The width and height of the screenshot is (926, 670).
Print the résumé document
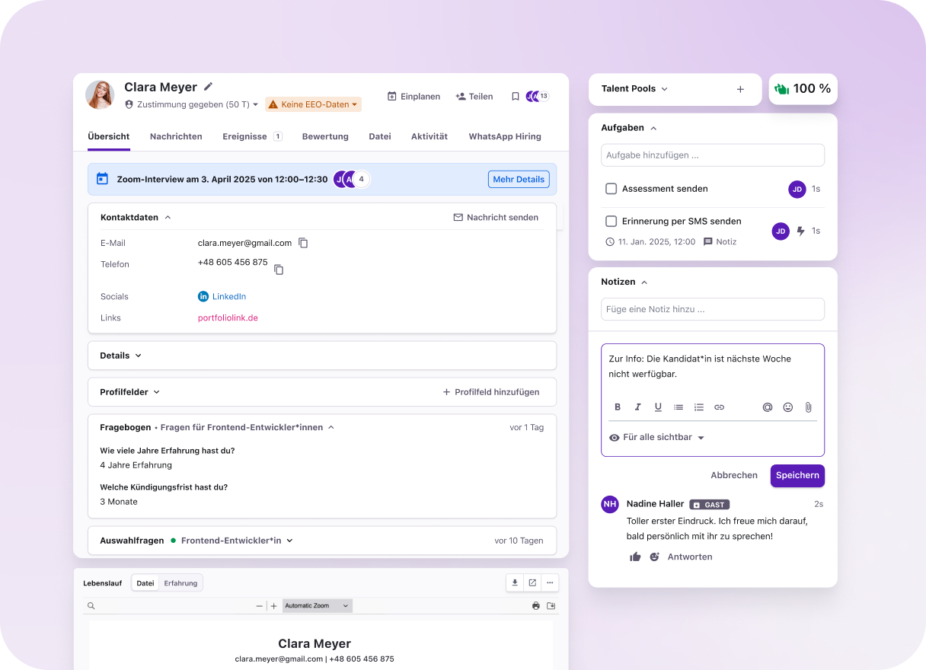click(536, 606)
